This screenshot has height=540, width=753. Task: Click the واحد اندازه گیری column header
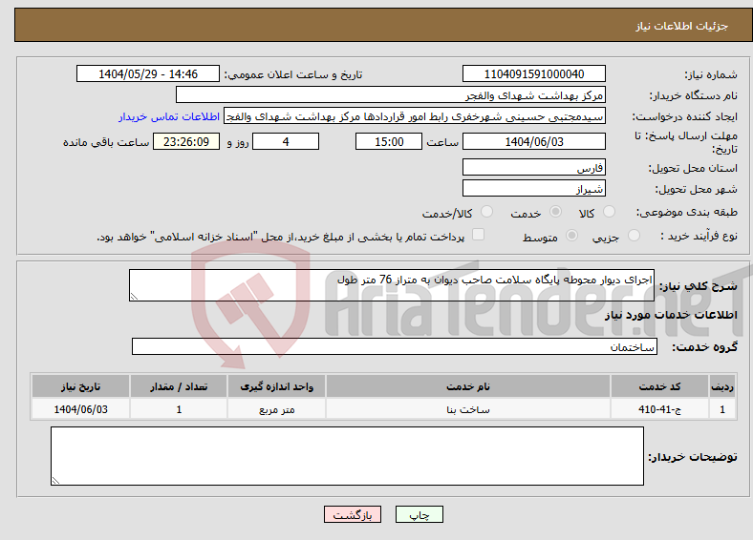tap(276, 386)
